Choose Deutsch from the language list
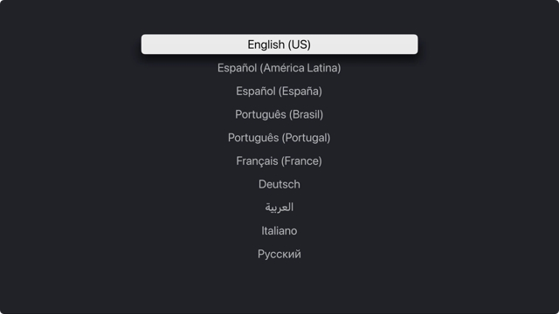This screenshot has height=314, width=559. (x=279, y=184)
